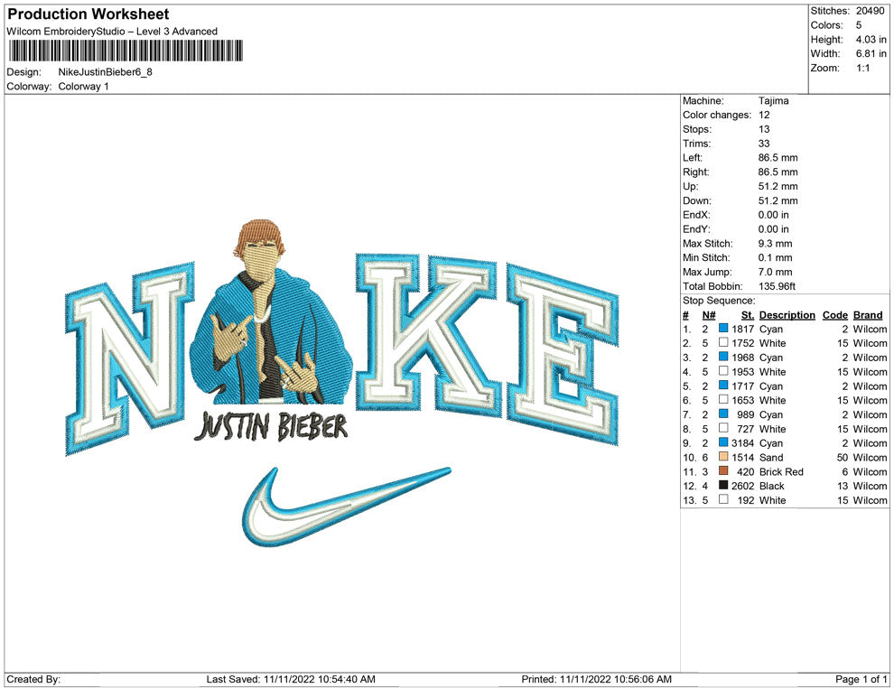
Task: Click the 'Sand' description text
Action: [x=771, y=457]
